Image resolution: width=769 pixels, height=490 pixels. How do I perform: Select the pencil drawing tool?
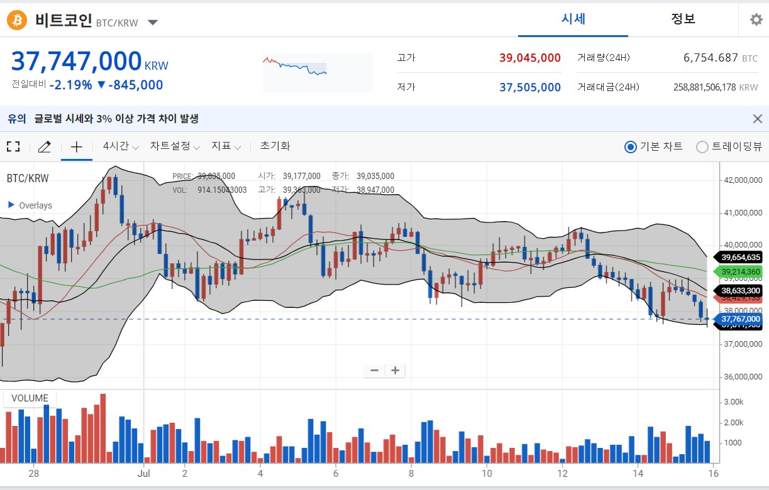tap(44, 146)
